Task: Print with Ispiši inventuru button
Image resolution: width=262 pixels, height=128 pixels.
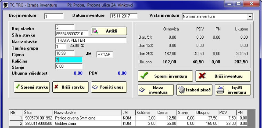Action: pyautogui.click(x=233, y=90)
